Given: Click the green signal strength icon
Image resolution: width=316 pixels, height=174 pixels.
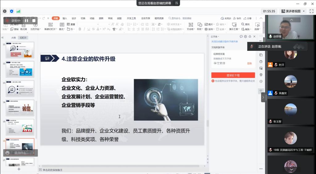Looking at the screenshot, I should (x=19, y=11).
